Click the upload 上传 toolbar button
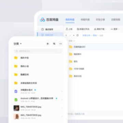 [69, 29]
